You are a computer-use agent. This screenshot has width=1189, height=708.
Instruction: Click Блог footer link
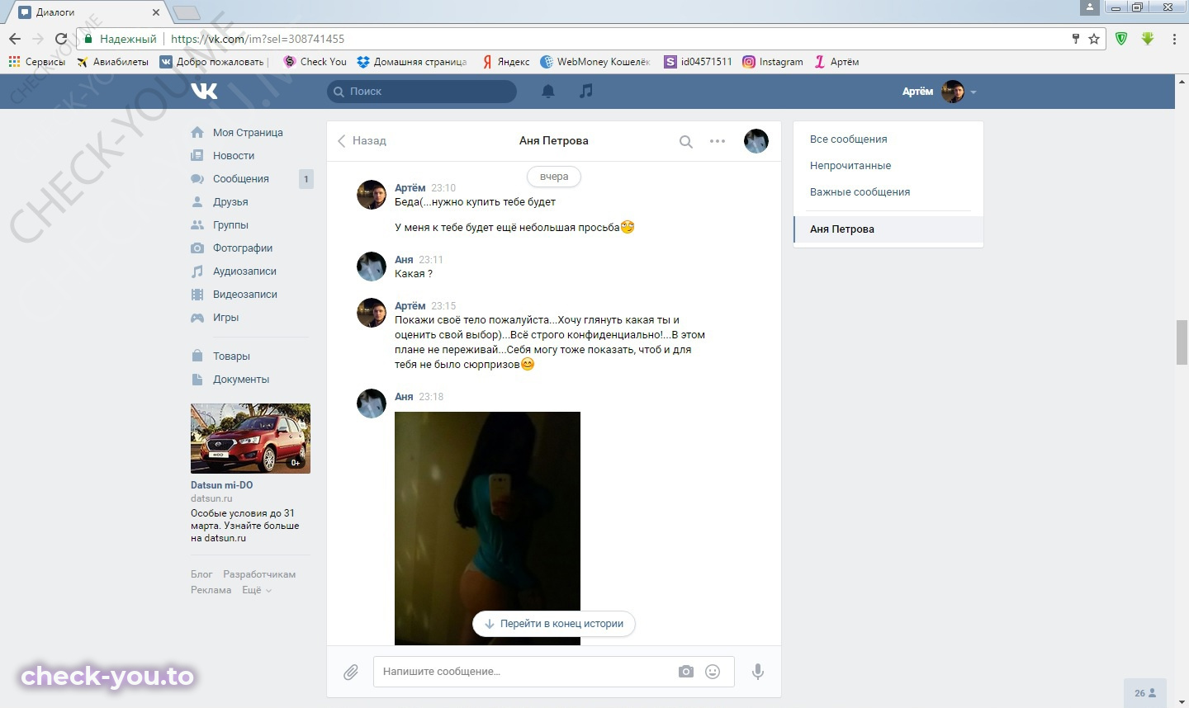pyautogui.click(x=201, y=574)
